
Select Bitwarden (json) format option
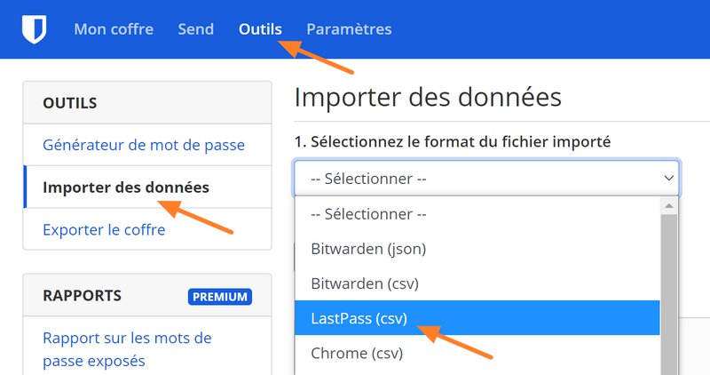[368, 249]
